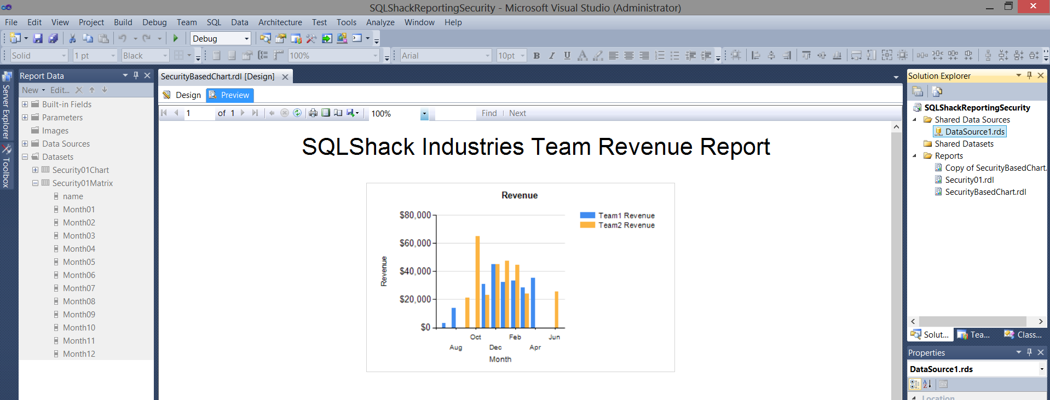Viewport: 1050px width, 400px height.
Task: Cut selection with the scissors icon
Action: 72,38
